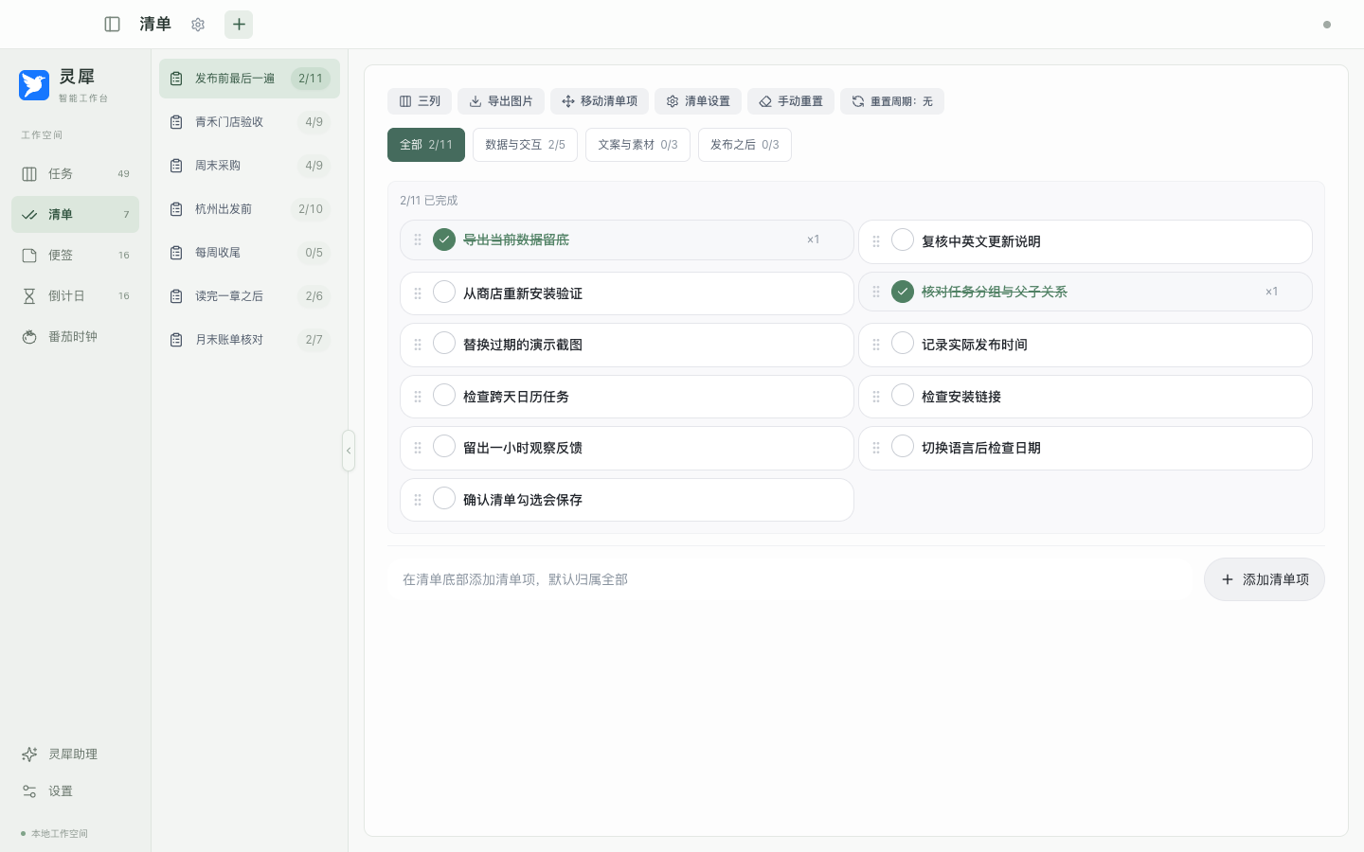1364x852 pixels.
Task: Collapse the checklist list panel handle
Action: (349, 451)
